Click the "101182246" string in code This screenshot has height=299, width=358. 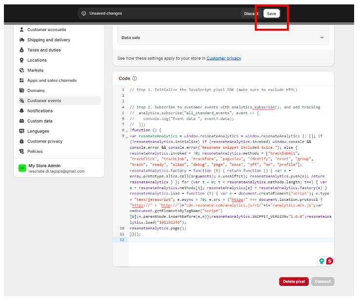point(169,222)
